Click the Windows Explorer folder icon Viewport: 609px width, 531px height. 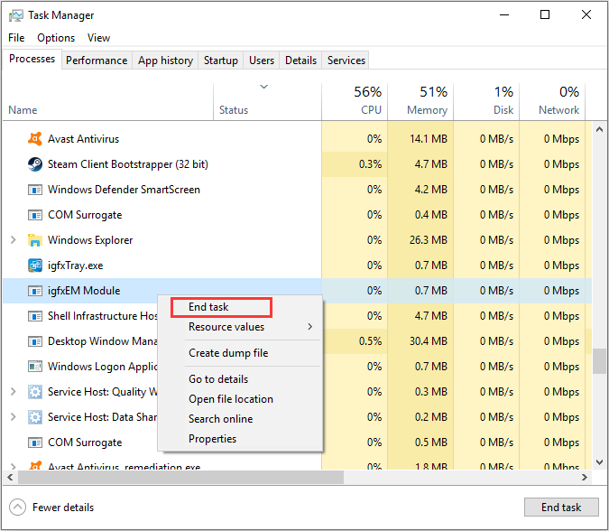(x=35, y=240)
